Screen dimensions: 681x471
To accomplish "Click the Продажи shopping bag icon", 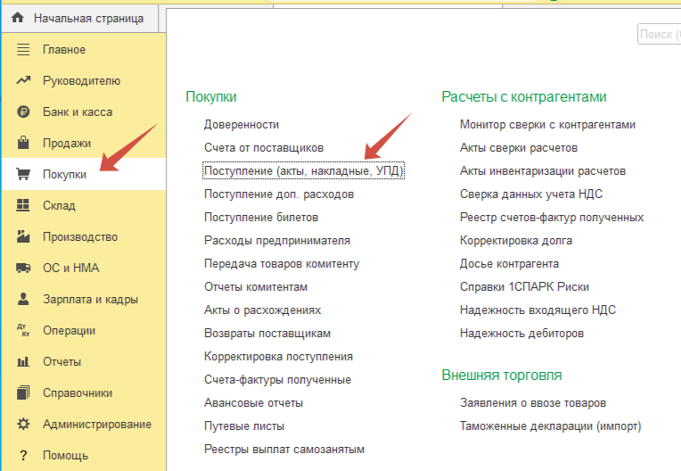I will tap(24, 144).
